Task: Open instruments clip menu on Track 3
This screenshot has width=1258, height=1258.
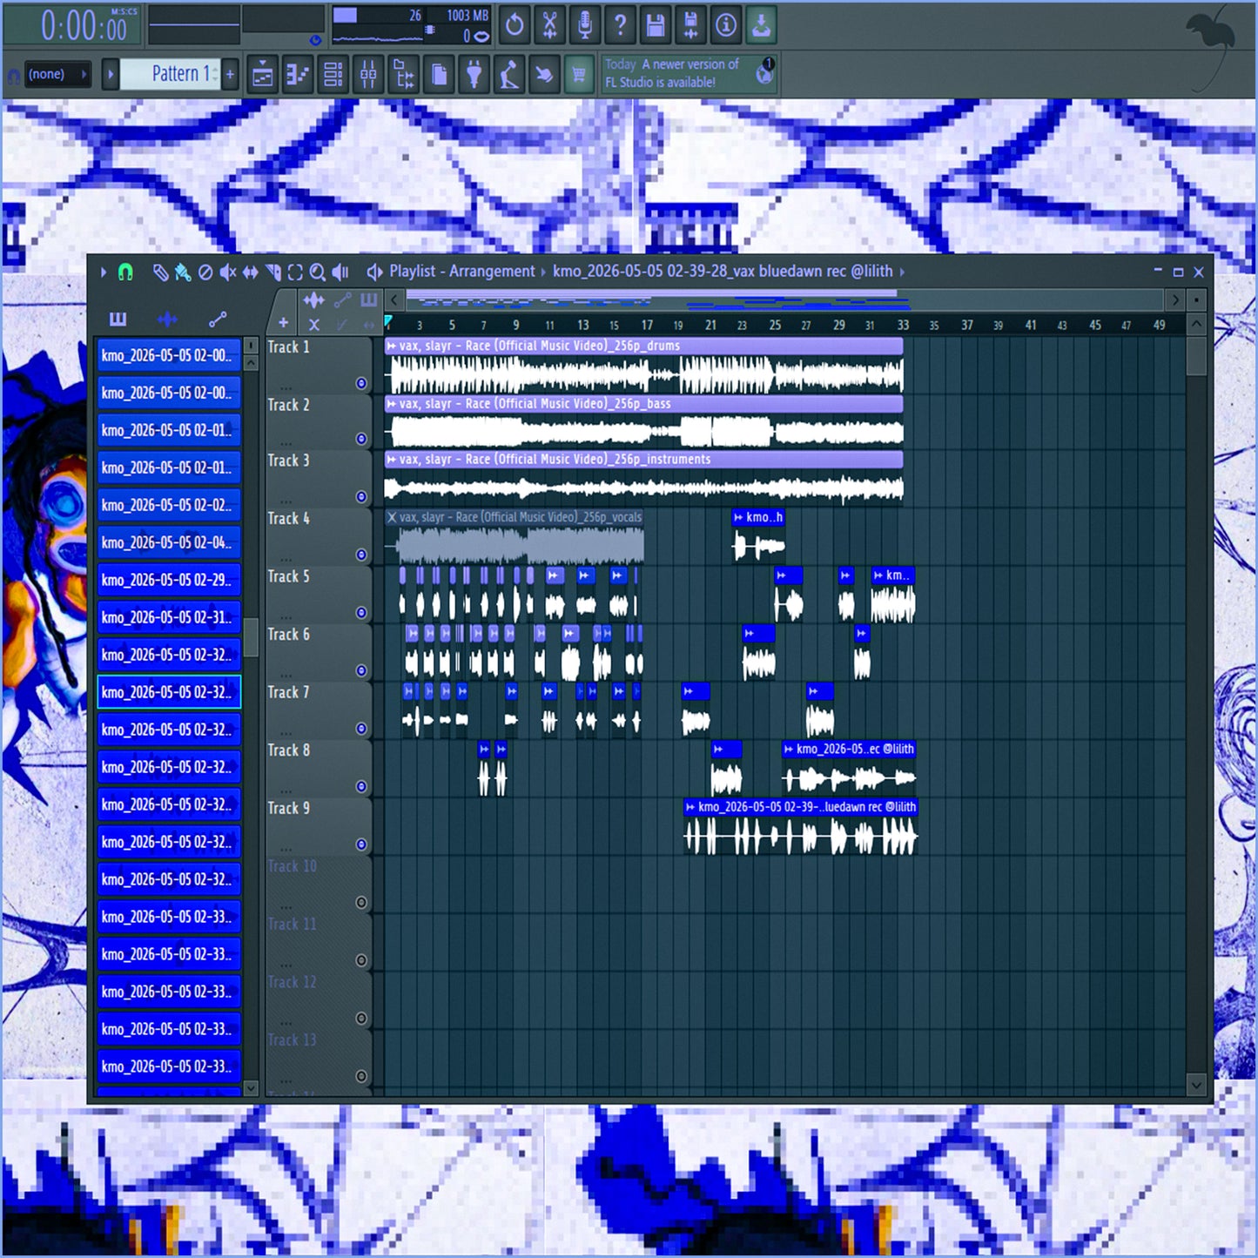Action: [392, 460]
